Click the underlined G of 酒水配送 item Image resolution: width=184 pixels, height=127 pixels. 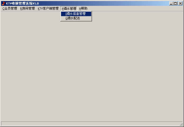pyautogui.click(x=66, y=19)
